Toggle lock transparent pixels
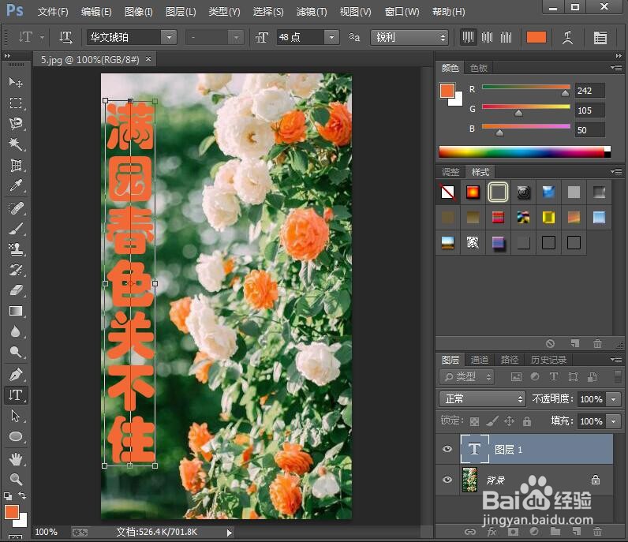Image resolution: width=628 pixels, height=542 pixels. coord(474,421)
